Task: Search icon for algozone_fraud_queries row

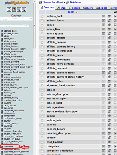Action: 115,85
